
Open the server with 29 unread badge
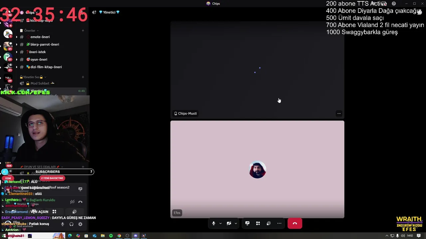point(8,78)
